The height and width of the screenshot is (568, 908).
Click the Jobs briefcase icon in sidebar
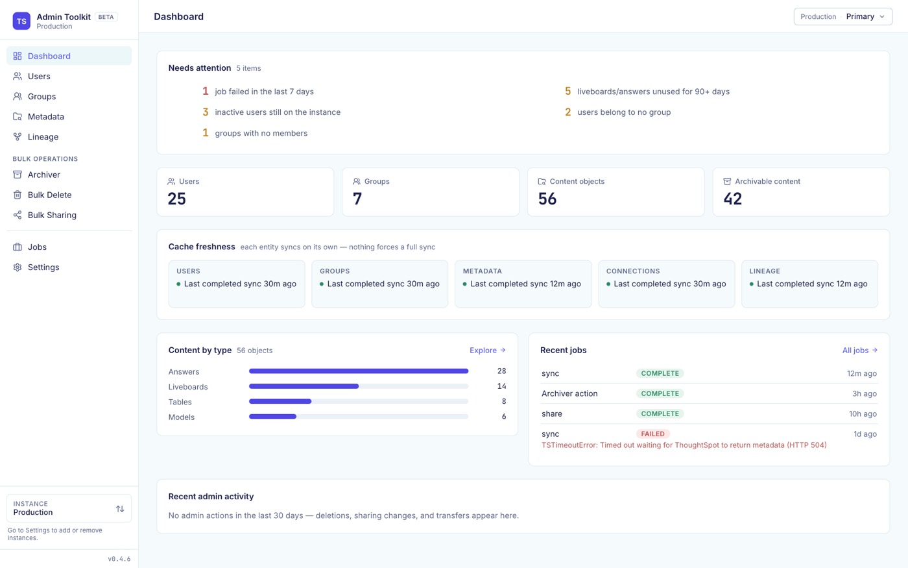(x=18, y=247)
